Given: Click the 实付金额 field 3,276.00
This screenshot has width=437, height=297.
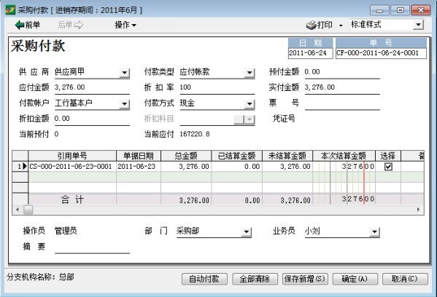Looking at the screenshot, I should tap(342, 87).
